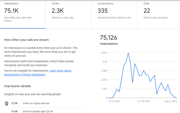Screen dimensions: 180x113
Task: Click the 'How often your ads are shown' heading
Action: (26, 40)
